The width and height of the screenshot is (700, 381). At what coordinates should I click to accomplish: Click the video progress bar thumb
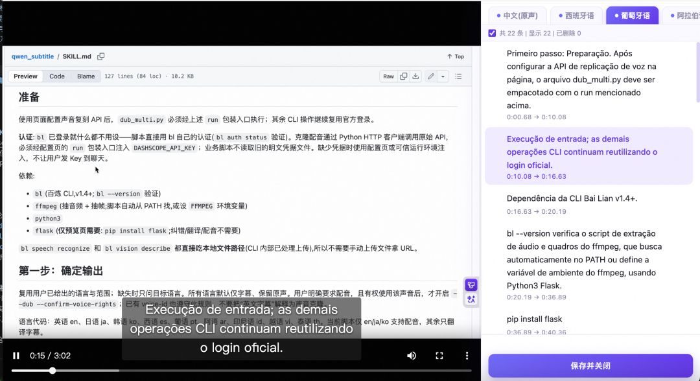[52, 371]
